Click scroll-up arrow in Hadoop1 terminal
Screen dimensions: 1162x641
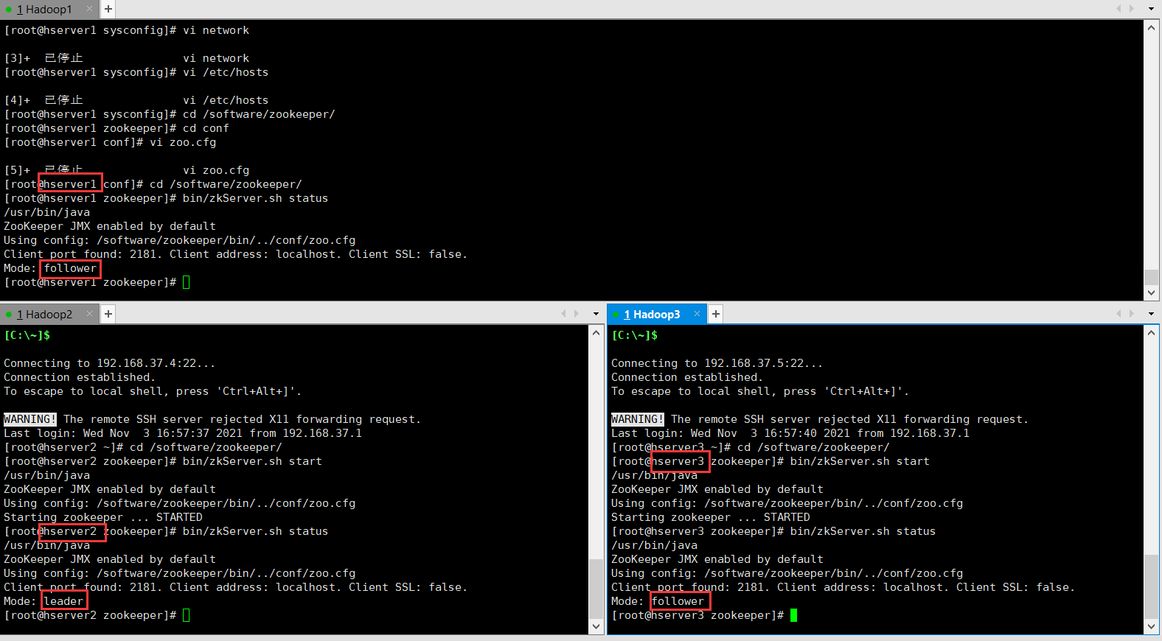pyautogui.click(x=1151, y=27)
